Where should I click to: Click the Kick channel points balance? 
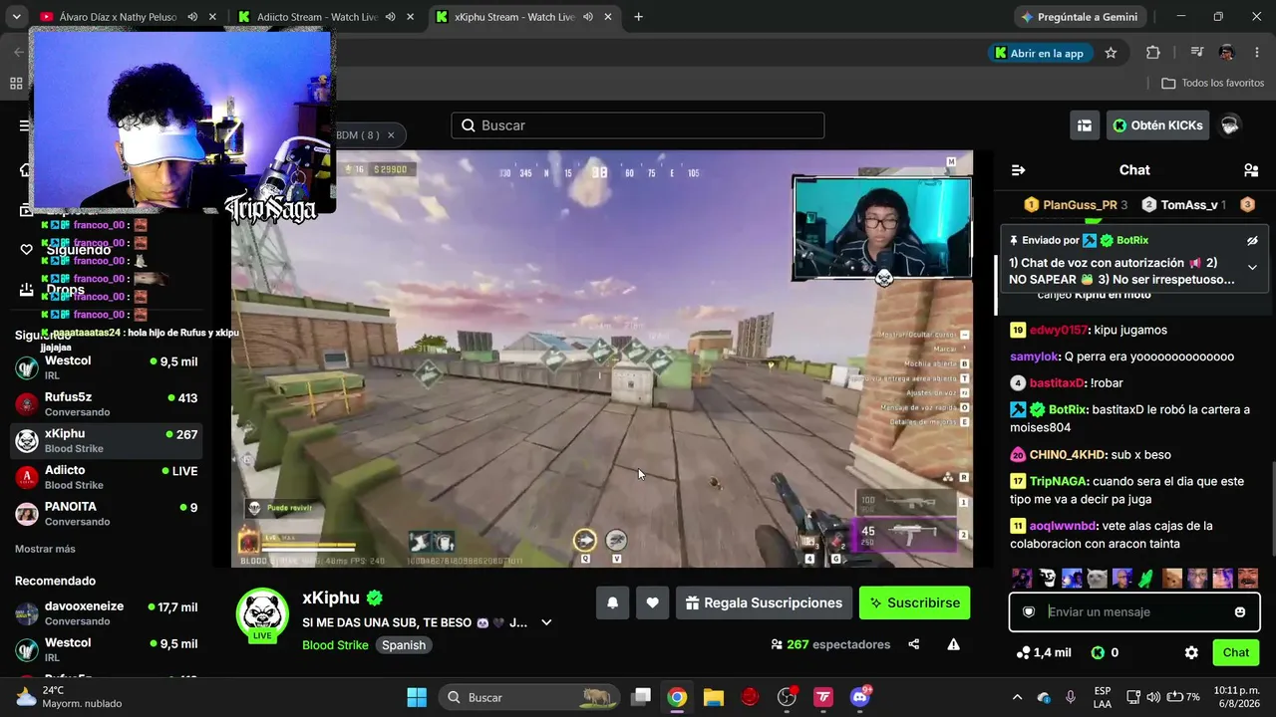(x=1043, y=653)
